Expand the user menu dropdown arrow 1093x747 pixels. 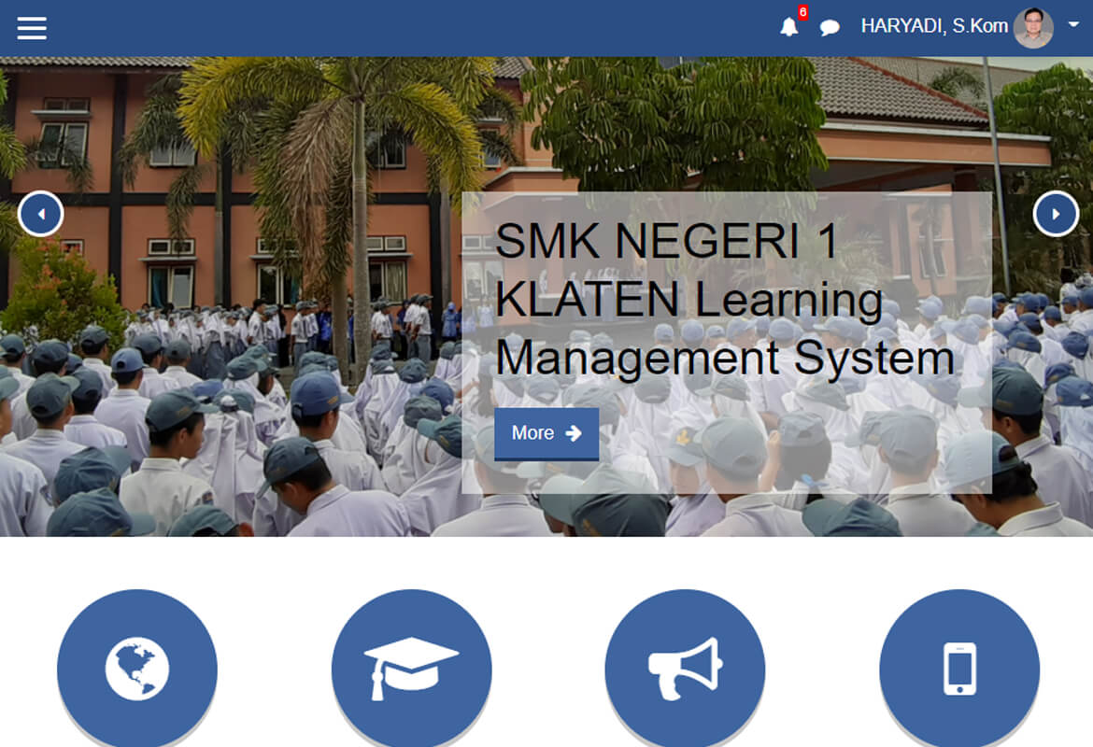click(1073, 24)
